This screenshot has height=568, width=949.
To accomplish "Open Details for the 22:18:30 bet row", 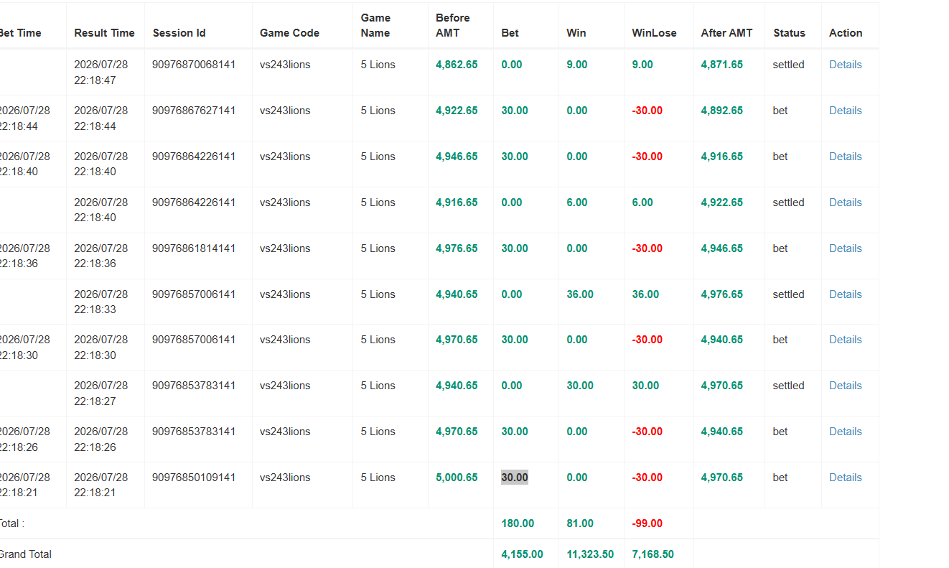I will click(x=845, y=340).
